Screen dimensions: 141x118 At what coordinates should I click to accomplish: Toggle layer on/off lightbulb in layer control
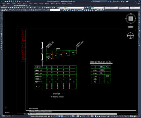(x=59, y=8)
